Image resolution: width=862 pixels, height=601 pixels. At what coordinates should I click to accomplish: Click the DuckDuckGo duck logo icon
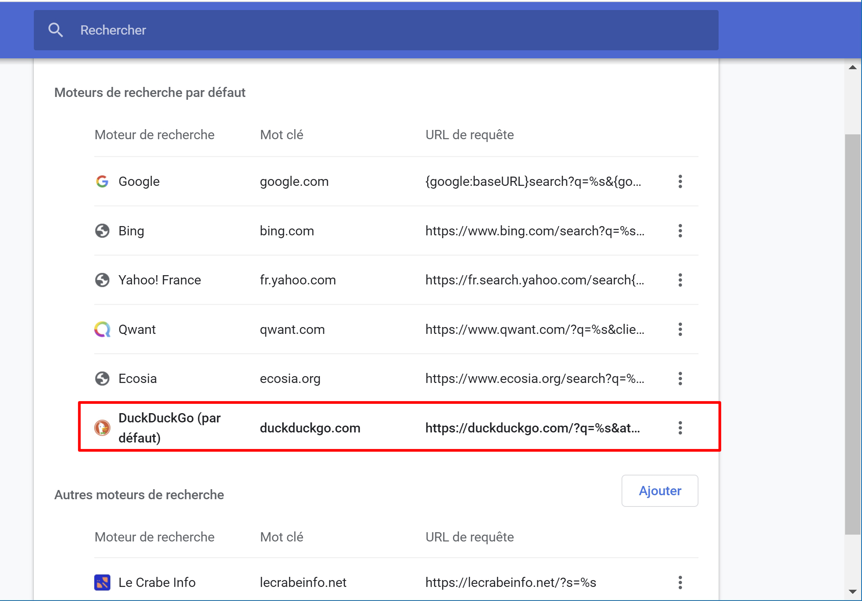coord(102,428)
